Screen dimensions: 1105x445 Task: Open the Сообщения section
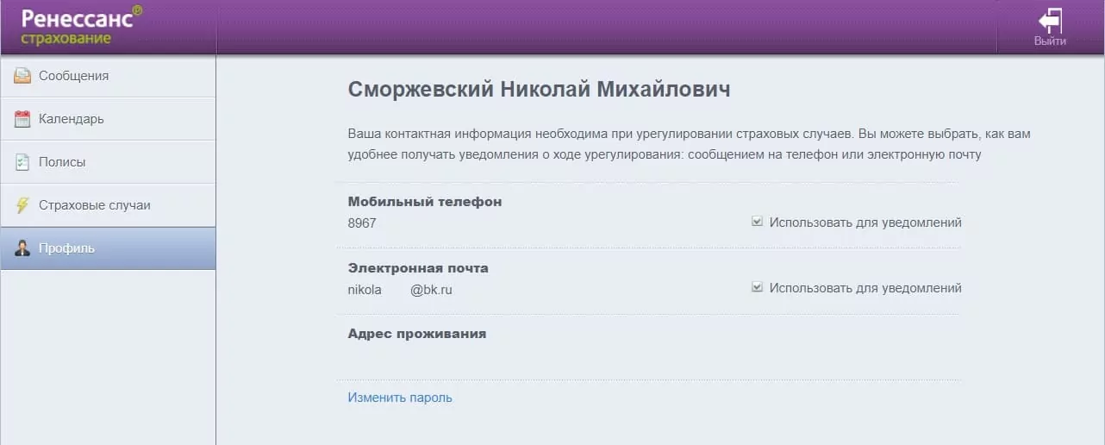(73, 76)
